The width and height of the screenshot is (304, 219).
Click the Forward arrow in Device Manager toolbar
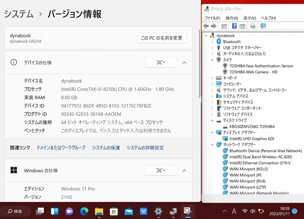[x=214, y=26]
